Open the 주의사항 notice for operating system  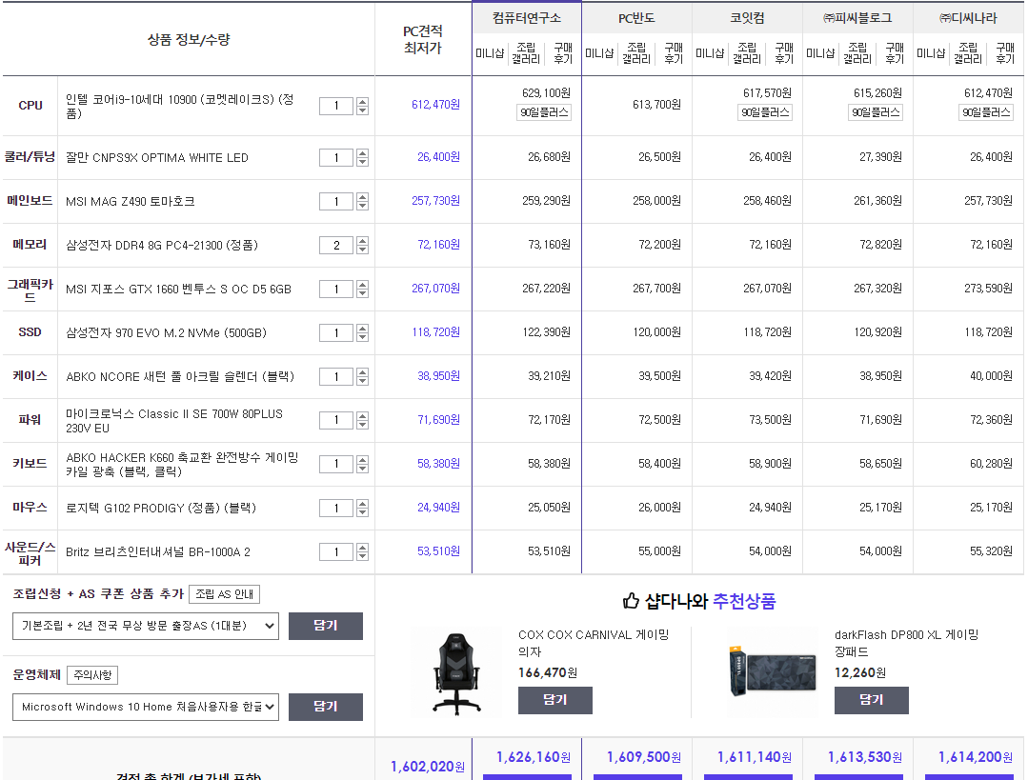click(92, 675)
